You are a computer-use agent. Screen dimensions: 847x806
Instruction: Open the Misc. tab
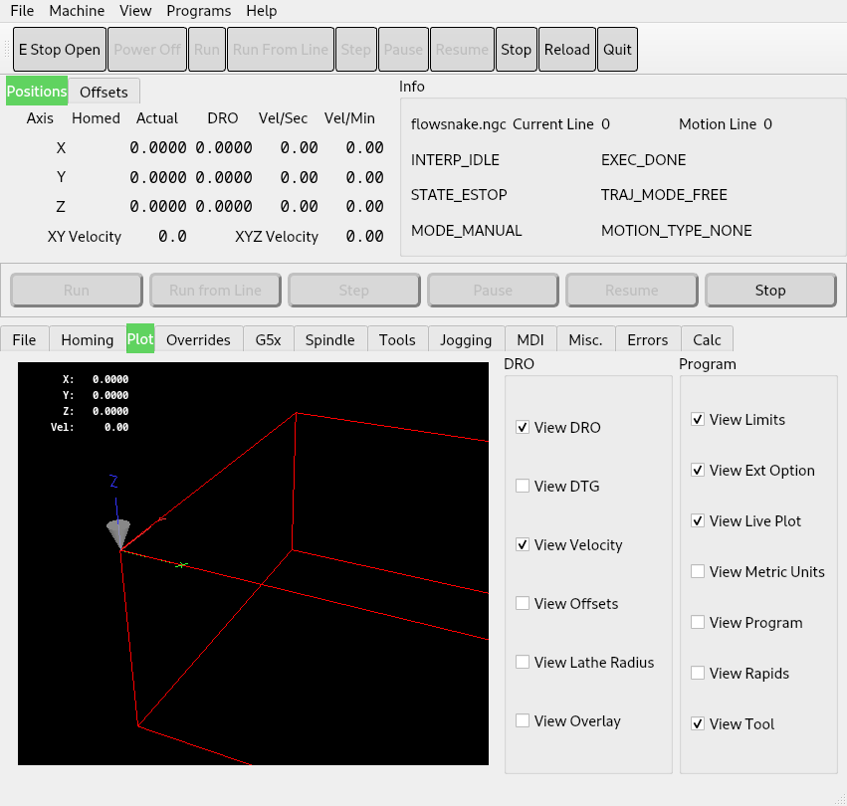585,339
